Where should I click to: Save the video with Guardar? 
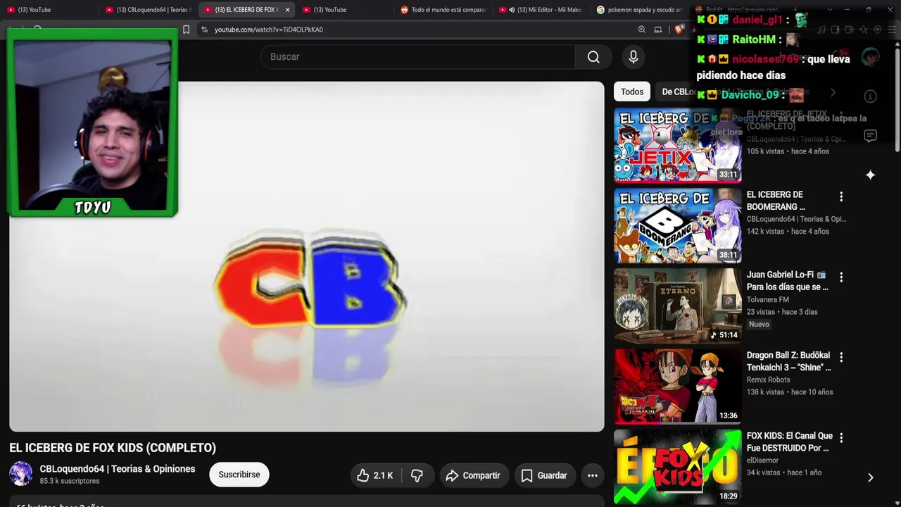tap(544, 475)
